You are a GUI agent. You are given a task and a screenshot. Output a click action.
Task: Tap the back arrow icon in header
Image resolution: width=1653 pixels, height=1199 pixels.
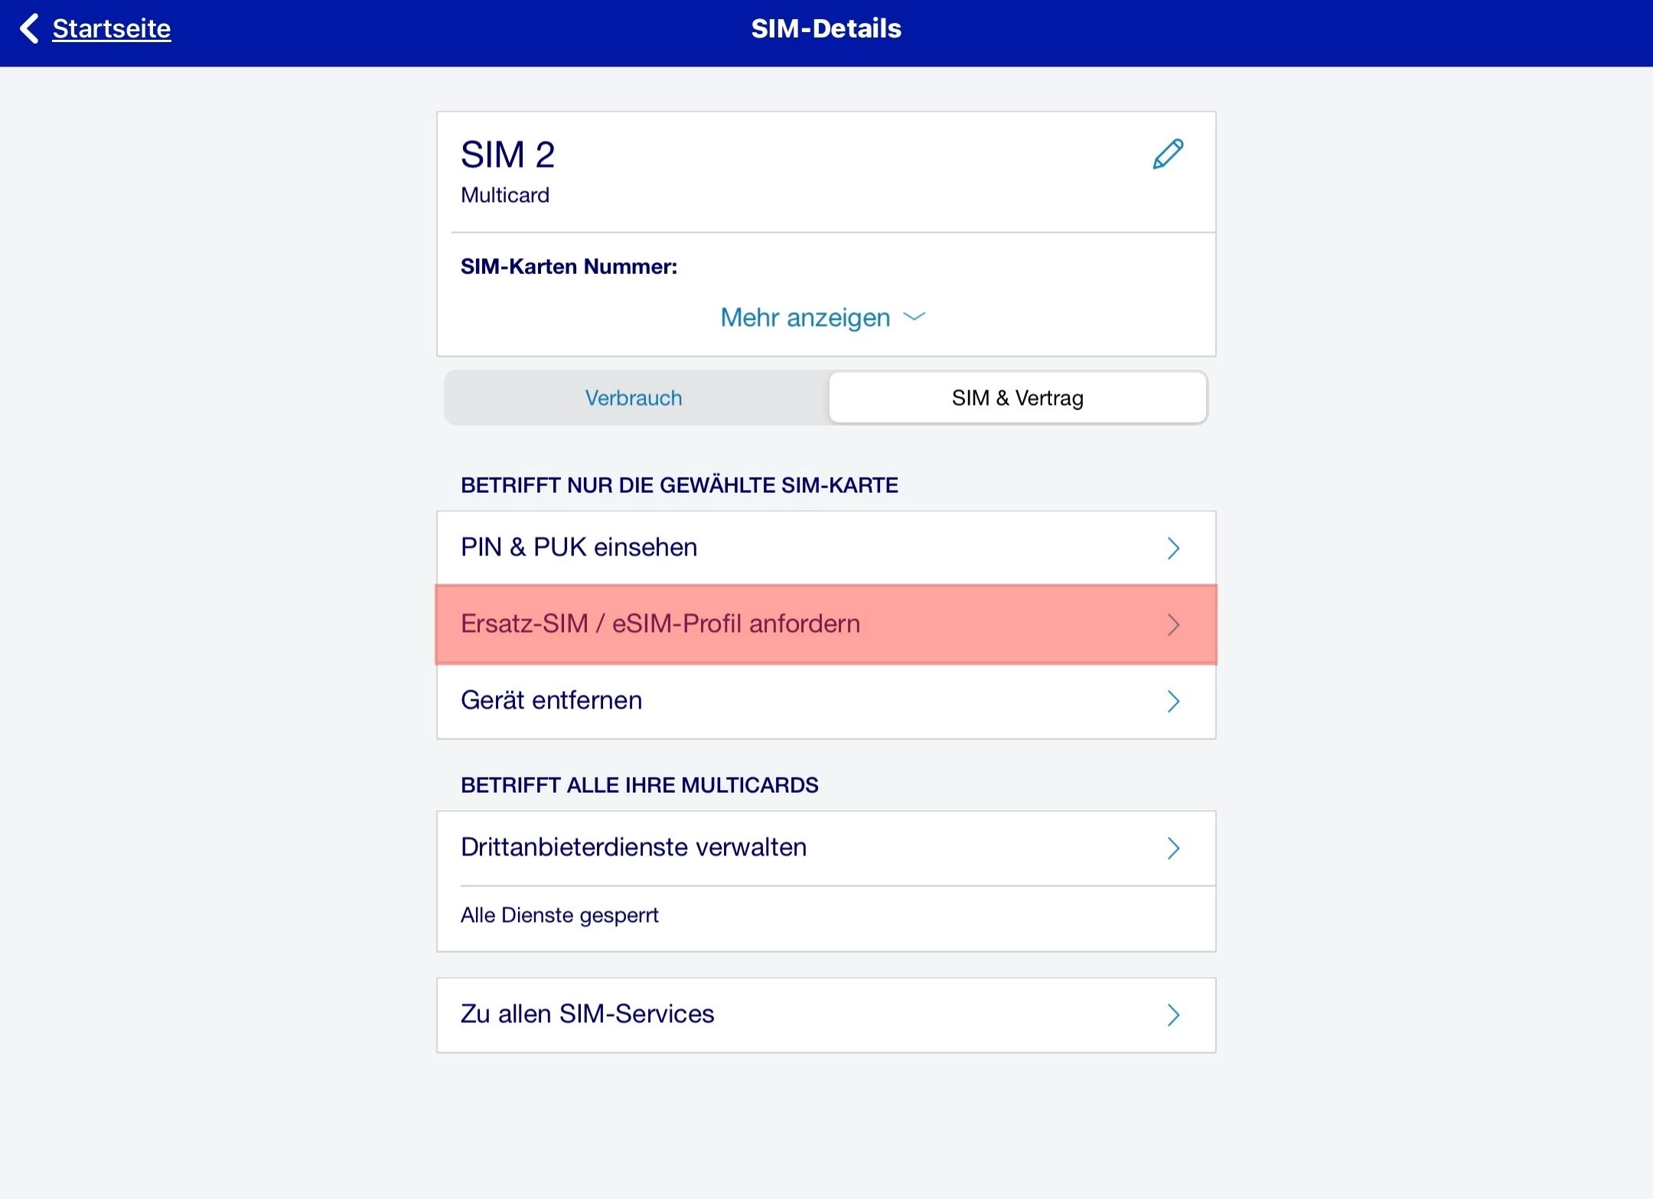tap(29, 29)
